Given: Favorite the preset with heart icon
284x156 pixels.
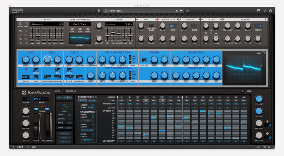Looking at the screenshot, I should pos(106,11).
